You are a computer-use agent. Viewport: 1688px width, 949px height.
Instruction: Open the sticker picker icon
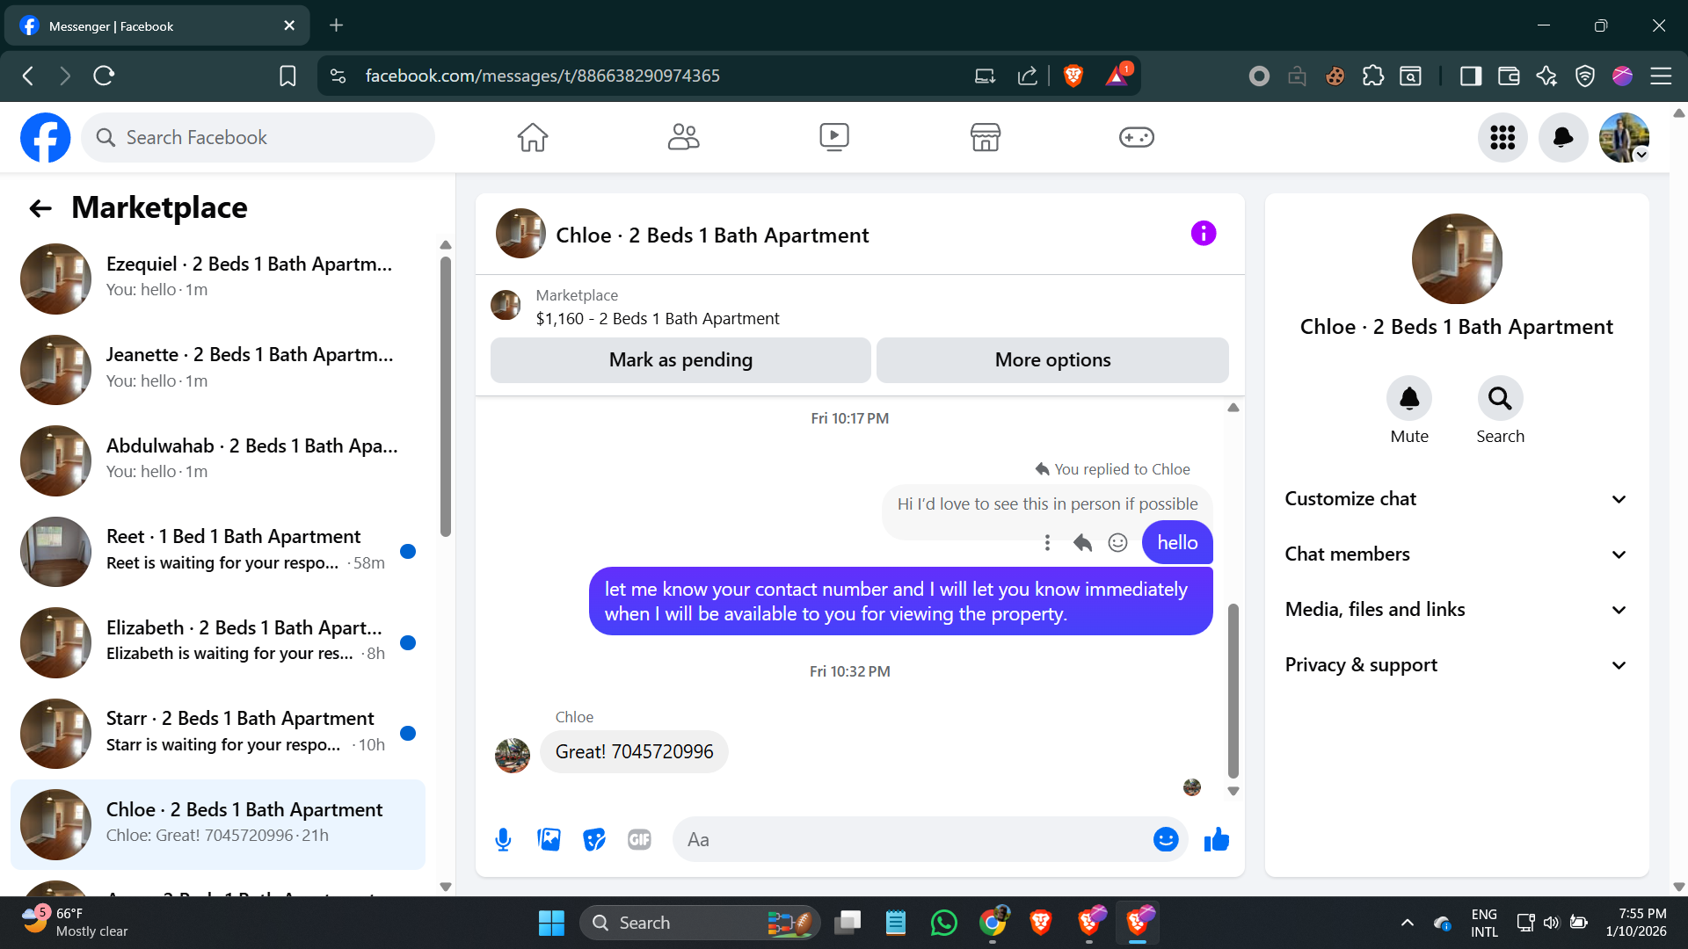594,840
